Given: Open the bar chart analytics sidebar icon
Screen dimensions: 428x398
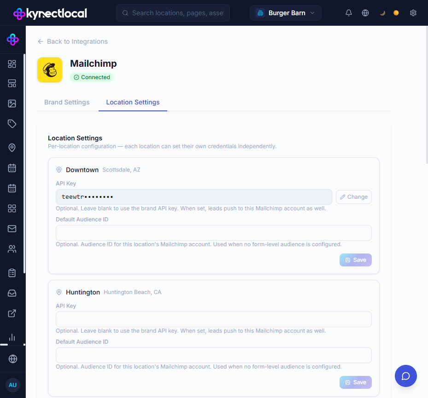Looking at the screenshot, I should (x=12, y=337).
